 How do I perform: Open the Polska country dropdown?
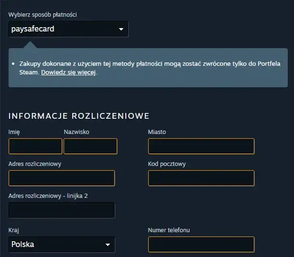tap(62, 245)
